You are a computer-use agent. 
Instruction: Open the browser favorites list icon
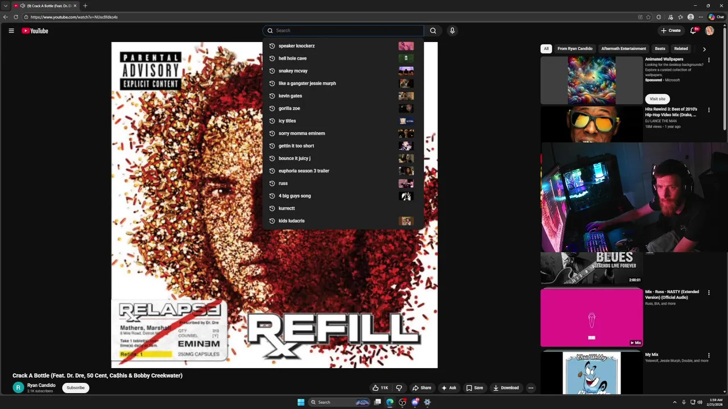tap(680, 17)
